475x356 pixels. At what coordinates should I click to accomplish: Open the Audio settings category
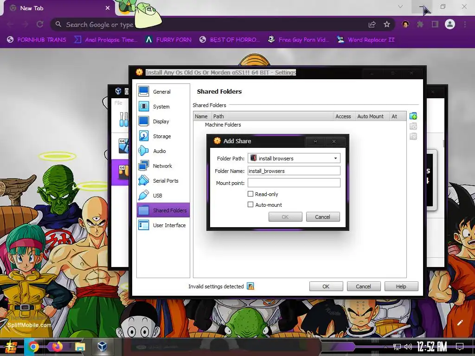tap(163, 151)
